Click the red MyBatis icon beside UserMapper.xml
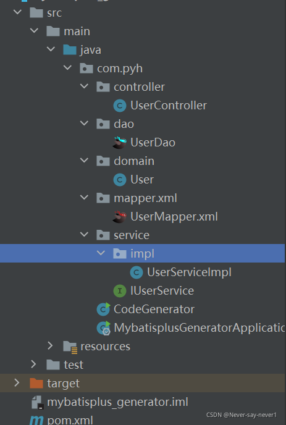Screen dimensions: 286x425 click(x=120, y=217)
